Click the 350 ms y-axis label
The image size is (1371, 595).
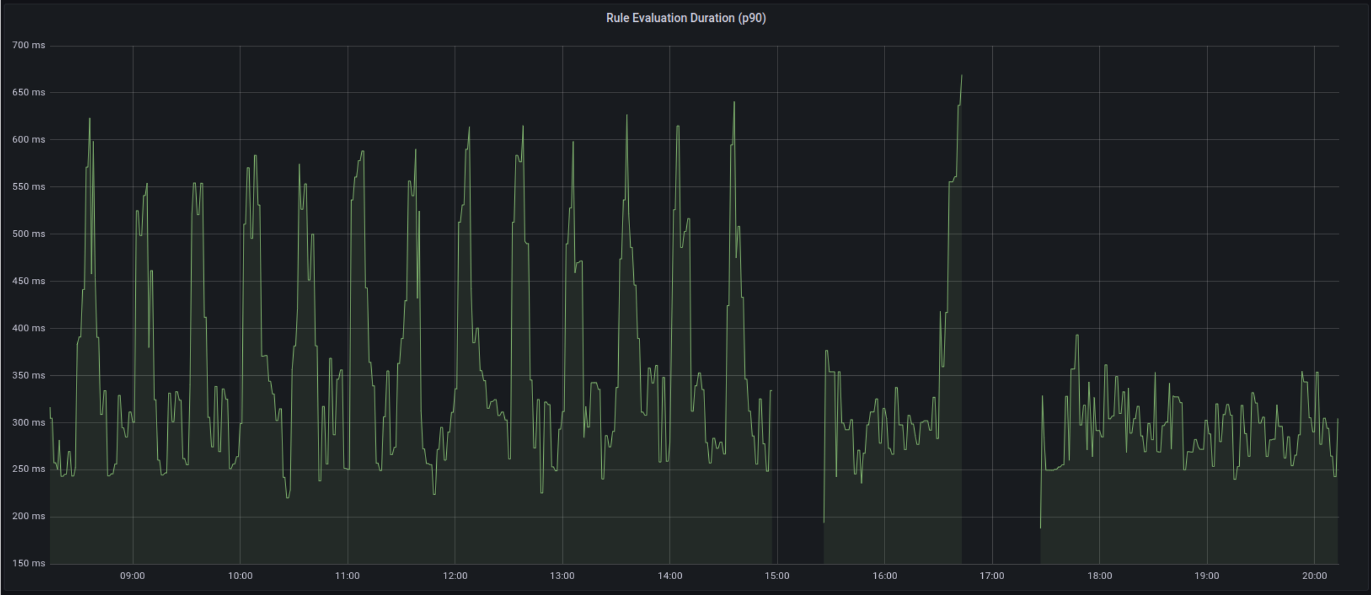29,375
